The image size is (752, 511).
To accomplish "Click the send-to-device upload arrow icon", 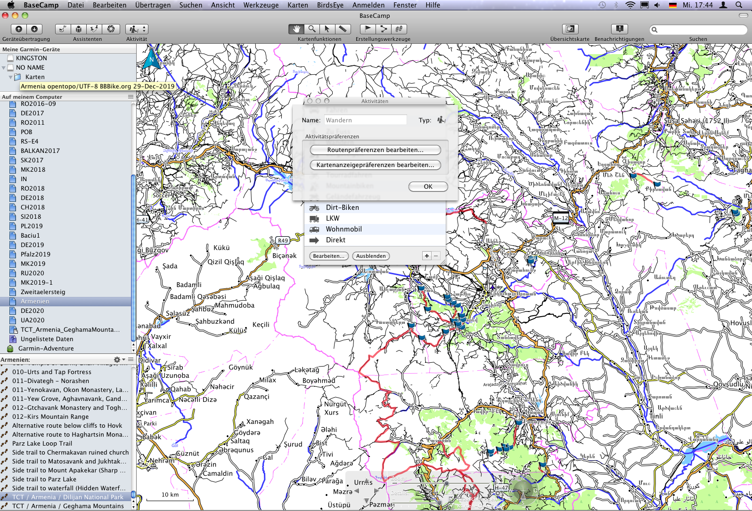I will [19, 29].
